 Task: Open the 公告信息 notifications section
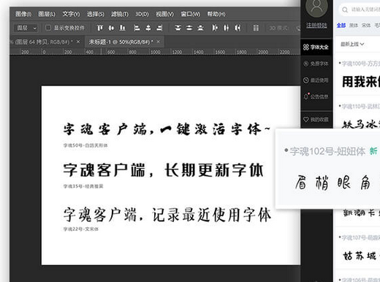(x=316, y=96)
